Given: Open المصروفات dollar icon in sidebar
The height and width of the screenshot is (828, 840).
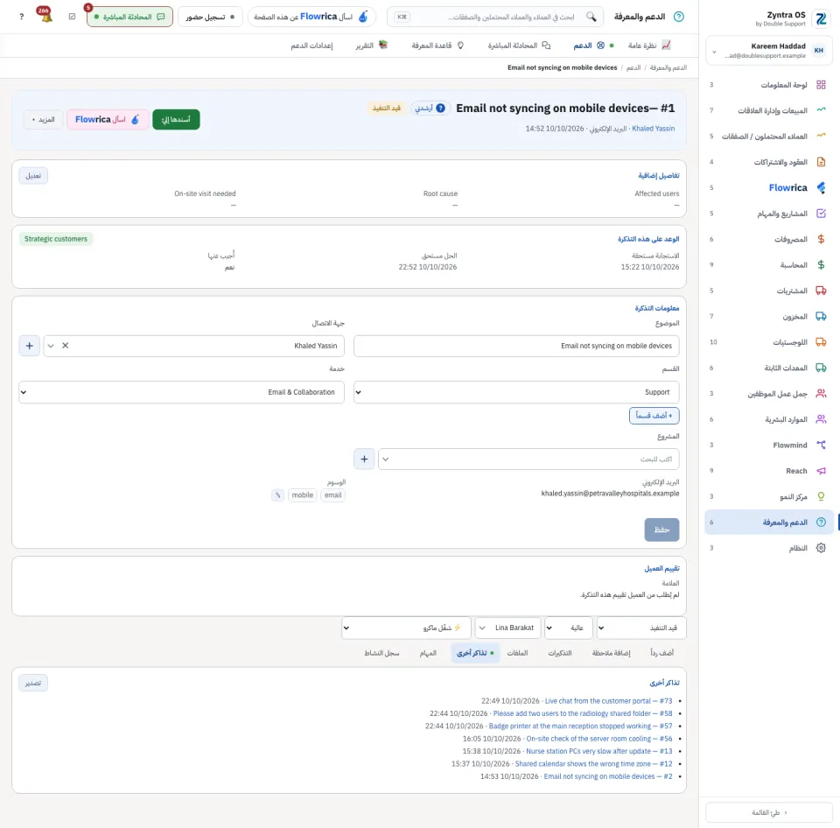Looking at the screenshot, I should point(821,239).
